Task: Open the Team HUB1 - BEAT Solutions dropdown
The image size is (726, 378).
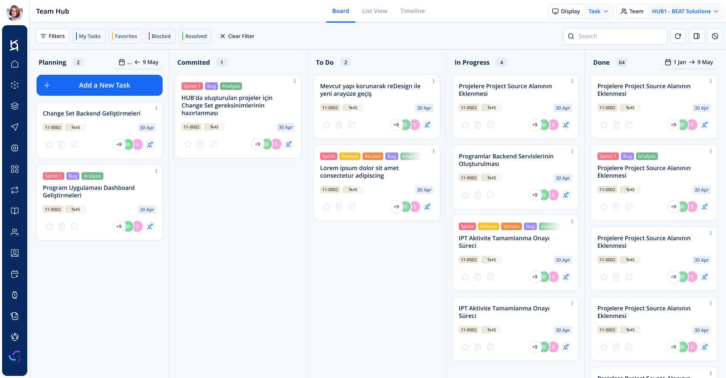Action: click(684, 11)
